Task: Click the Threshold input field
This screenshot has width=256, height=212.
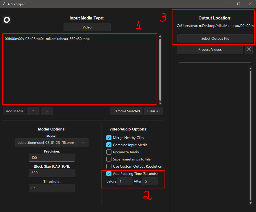Action: coord(52,188)
